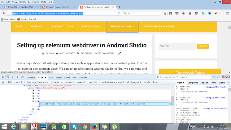The image size is (231, 130).
Task: Open the ESPRESSO TUTORIAL nav link
Action: [62, 26]
